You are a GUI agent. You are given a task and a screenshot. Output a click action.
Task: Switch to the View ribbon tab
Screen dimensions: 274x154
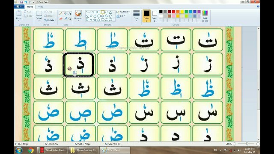point(41,7)
